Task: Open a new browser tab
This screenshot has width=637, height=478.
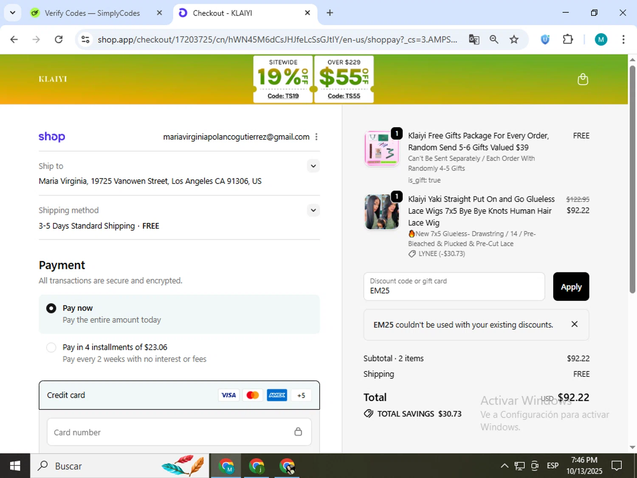Action: [330, 13]
